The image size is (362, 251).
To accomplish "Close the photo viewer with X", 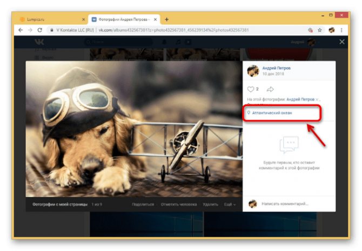I will click(x=342, y=42).
